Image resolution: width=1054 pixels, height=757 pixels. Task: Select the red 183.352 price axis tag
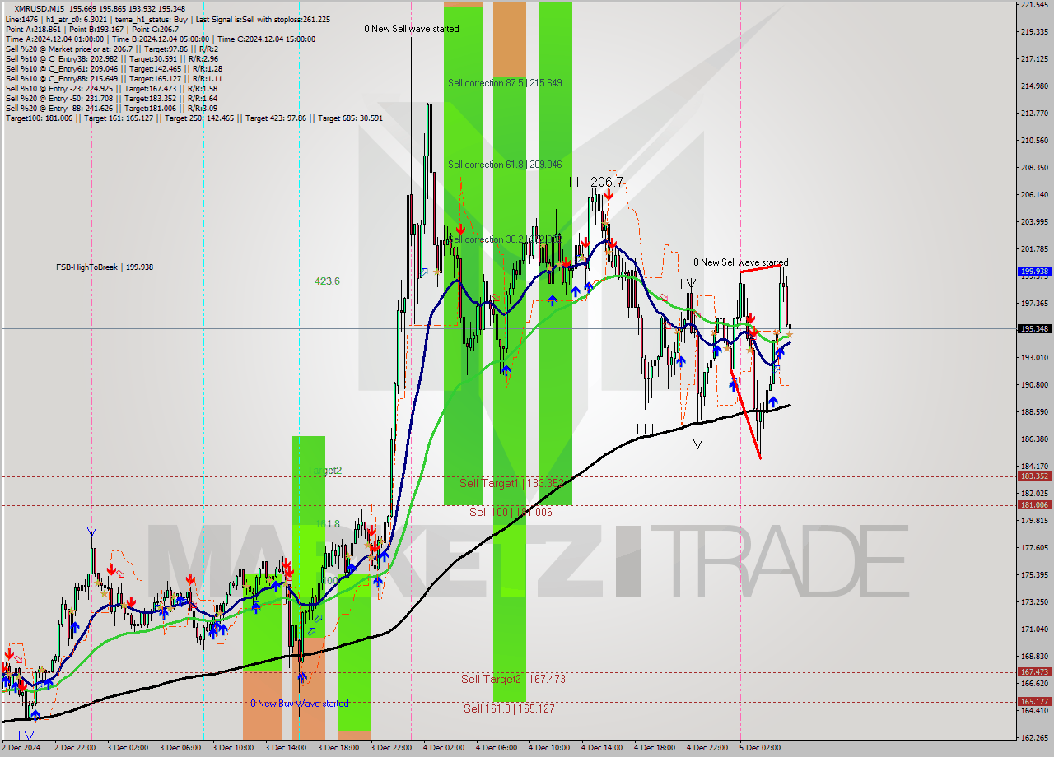[1034, 476]
